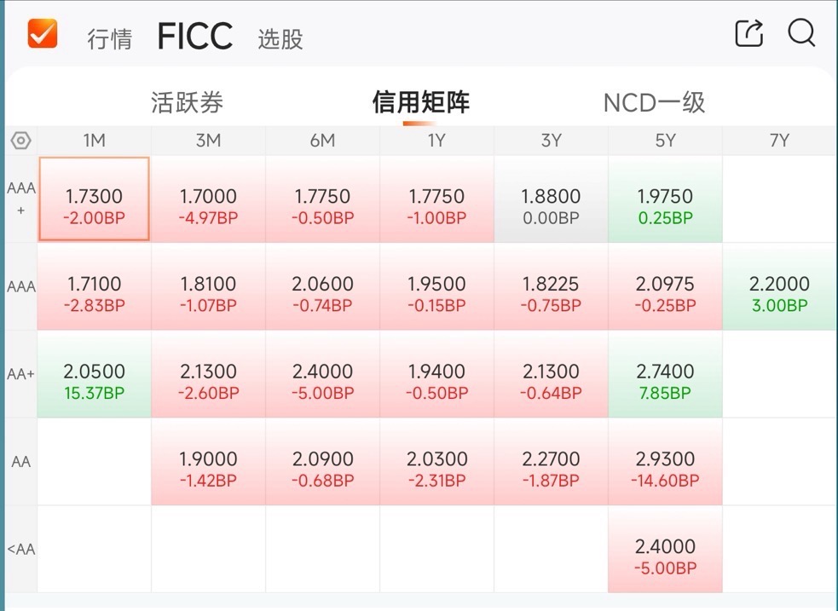Select the 1M column header

tap(94, 141)
